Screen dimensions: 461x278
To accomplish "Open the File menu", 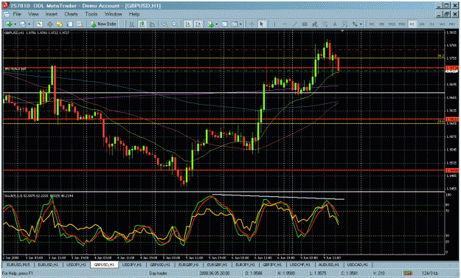I will click(x=17, y=14).
